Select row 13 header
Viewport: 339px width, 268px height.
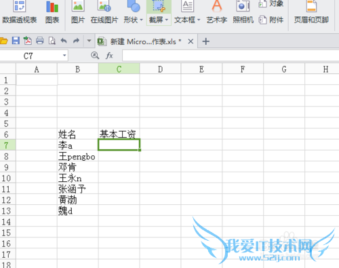7,210
